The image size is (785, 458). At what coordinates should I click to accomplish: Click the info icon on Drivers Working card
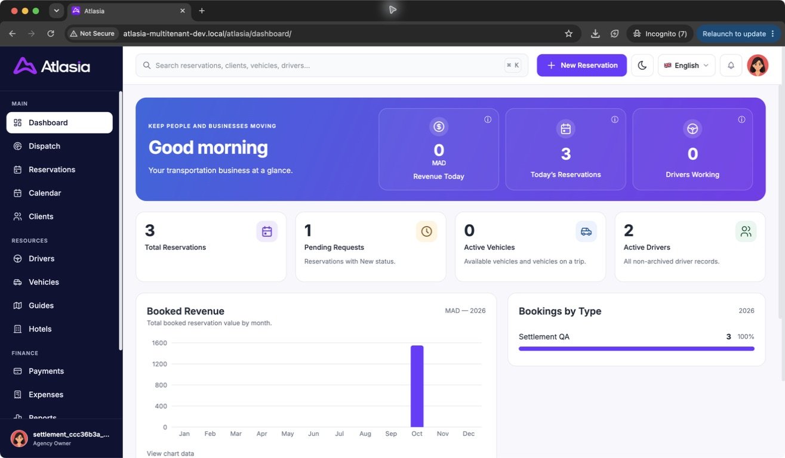[741, 119]
